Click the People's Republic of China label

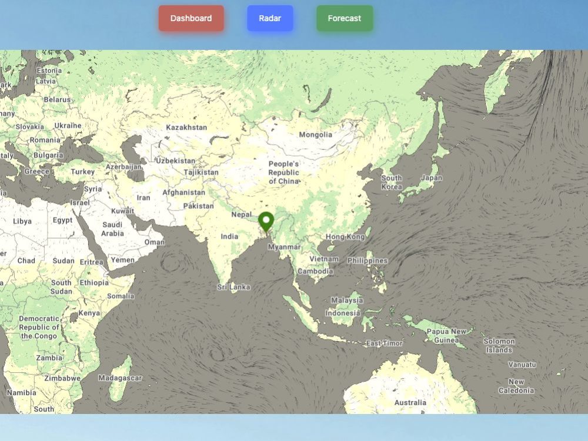click(284, 172)
